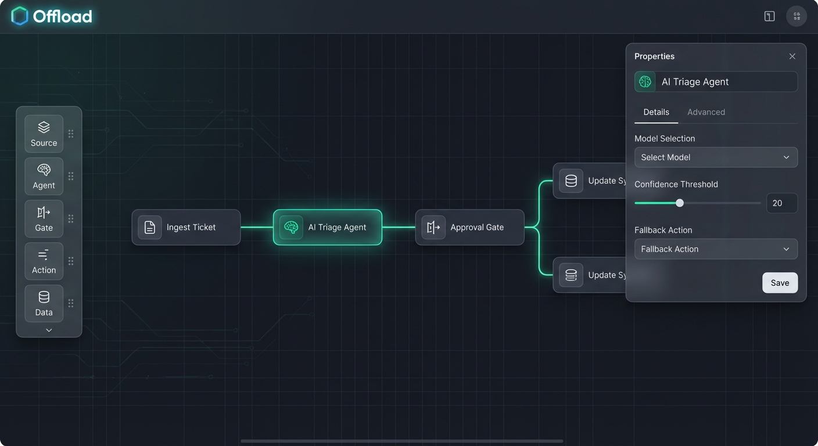This screenshot has width=818, height=446.
Task: Open the Fallback Action dropdown
Action: click(x=716, y=249)
